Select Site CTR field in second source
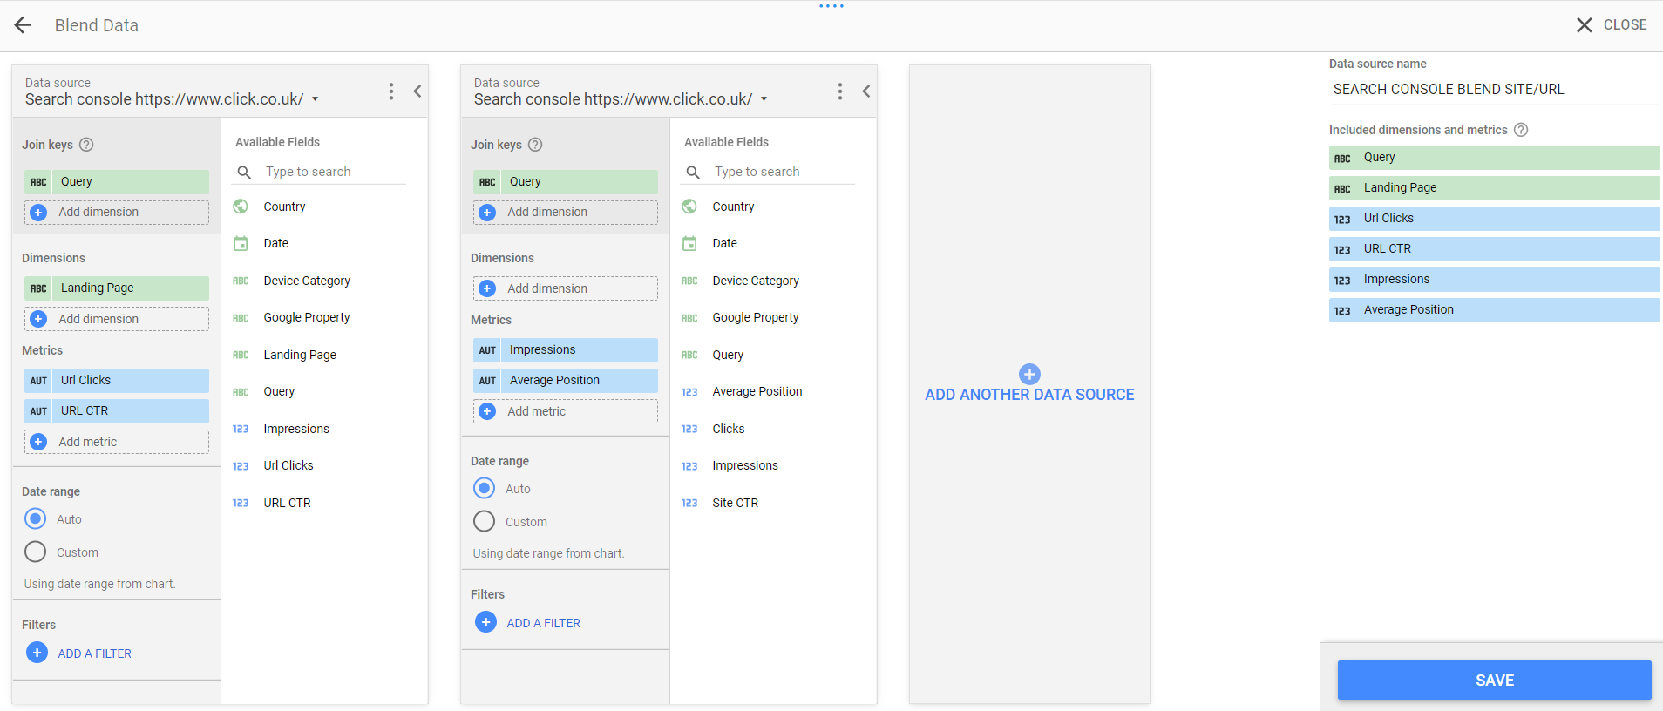Viewport: 1663px width, 711px height. (x=736, y=504)
